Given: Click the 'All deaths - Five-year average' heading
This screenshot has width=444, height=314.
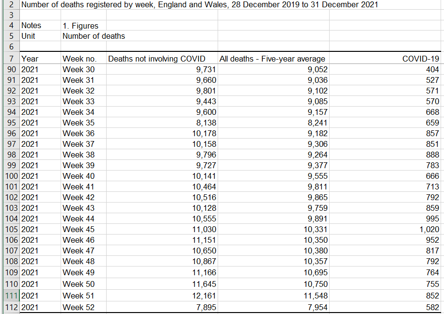Looking at the screenshot, I should (x=272, y=59).
